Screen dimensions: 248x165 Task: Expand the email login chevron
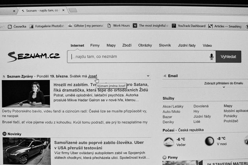tap(224, 87)
